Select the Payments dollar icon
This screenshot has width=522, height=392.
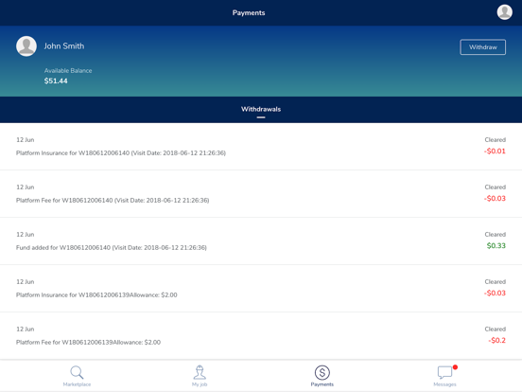pos(322,372)
